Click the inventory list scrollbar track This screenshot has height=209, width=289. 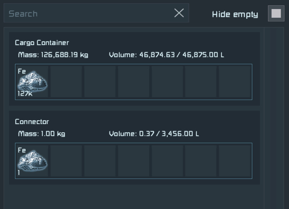tap(274, 117)
